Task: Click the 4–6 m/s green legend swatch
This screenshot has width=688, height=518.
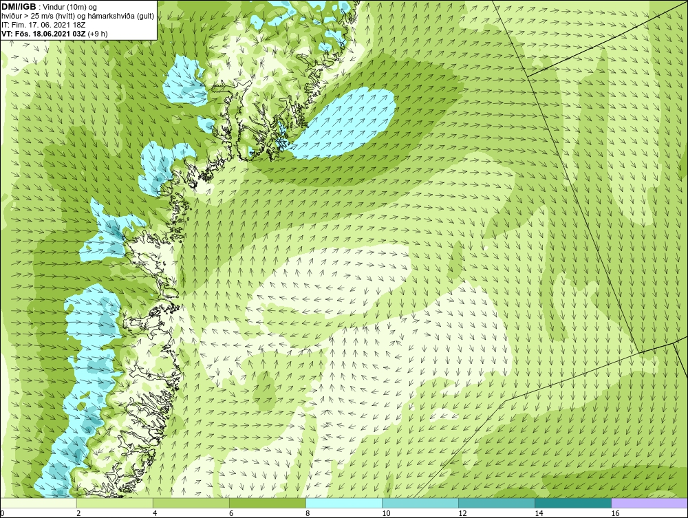Action: pyautogui.click(x=191, y=503)
